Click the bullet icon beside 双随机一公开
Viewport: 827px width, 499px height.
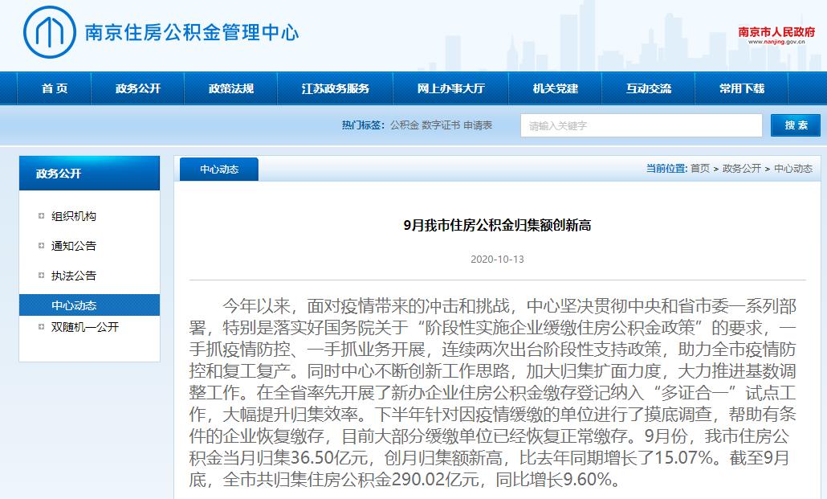[x=42, y=327]
